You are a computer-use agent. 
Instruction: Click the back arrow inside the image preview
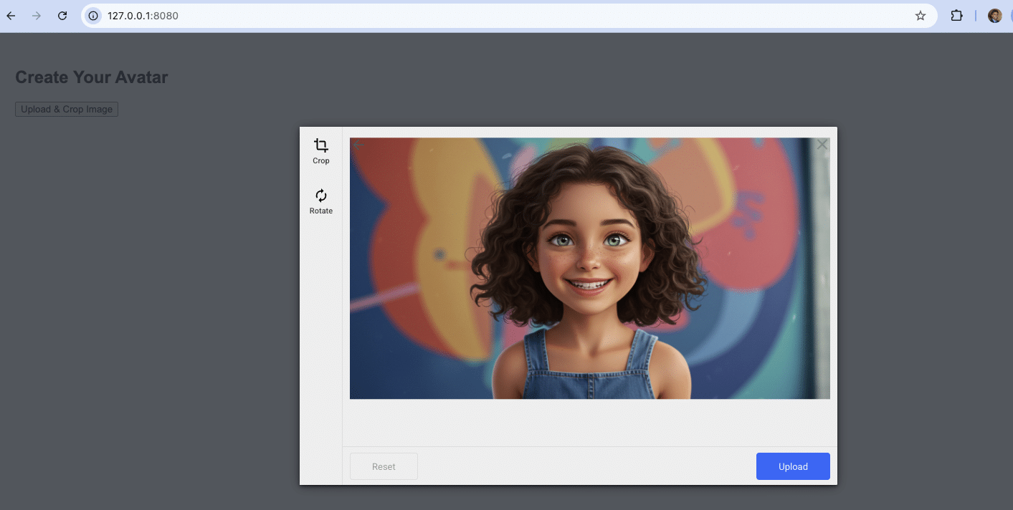(358, 145)
